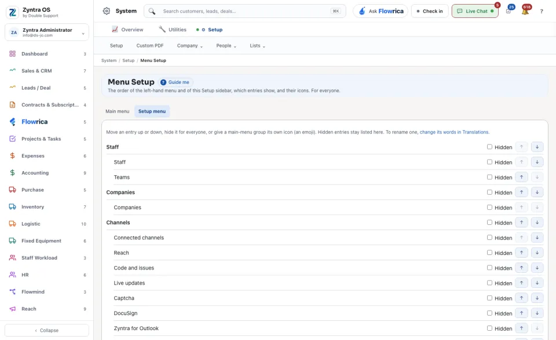This screenshot has width=556, height=340.
Task: Expand the People dropdown menu
Action: (x=226, y=46)
